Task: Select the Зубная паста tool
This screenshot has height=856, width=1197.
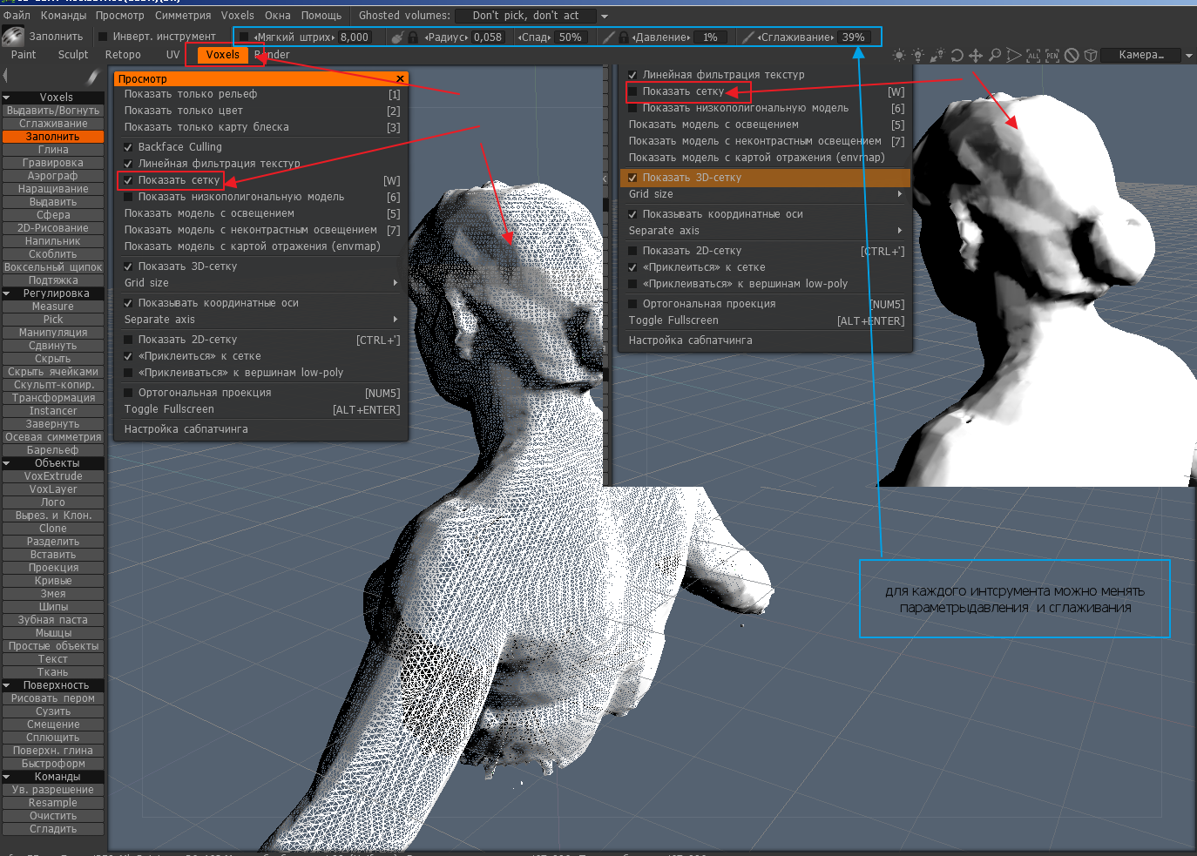Action: [x=53, y=620]
